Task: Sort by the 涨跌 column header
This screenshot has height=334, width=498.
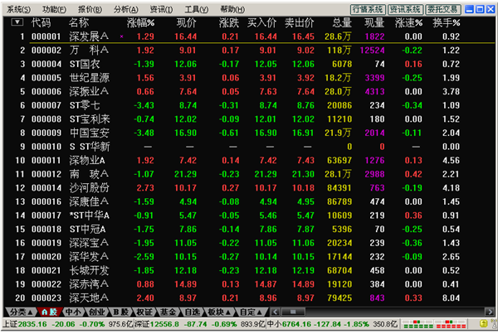Action: tap(229, 23)
